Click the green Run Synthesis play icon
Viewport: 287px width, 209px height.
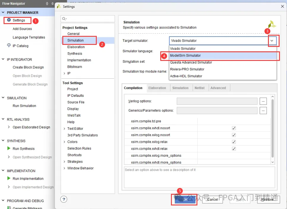9,148
